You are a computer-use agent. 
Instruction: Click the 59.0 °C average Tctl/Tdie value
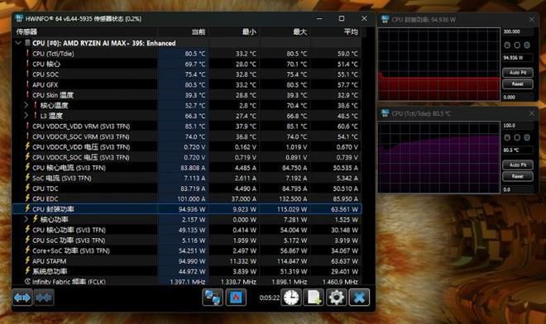[x=347, y=54]
